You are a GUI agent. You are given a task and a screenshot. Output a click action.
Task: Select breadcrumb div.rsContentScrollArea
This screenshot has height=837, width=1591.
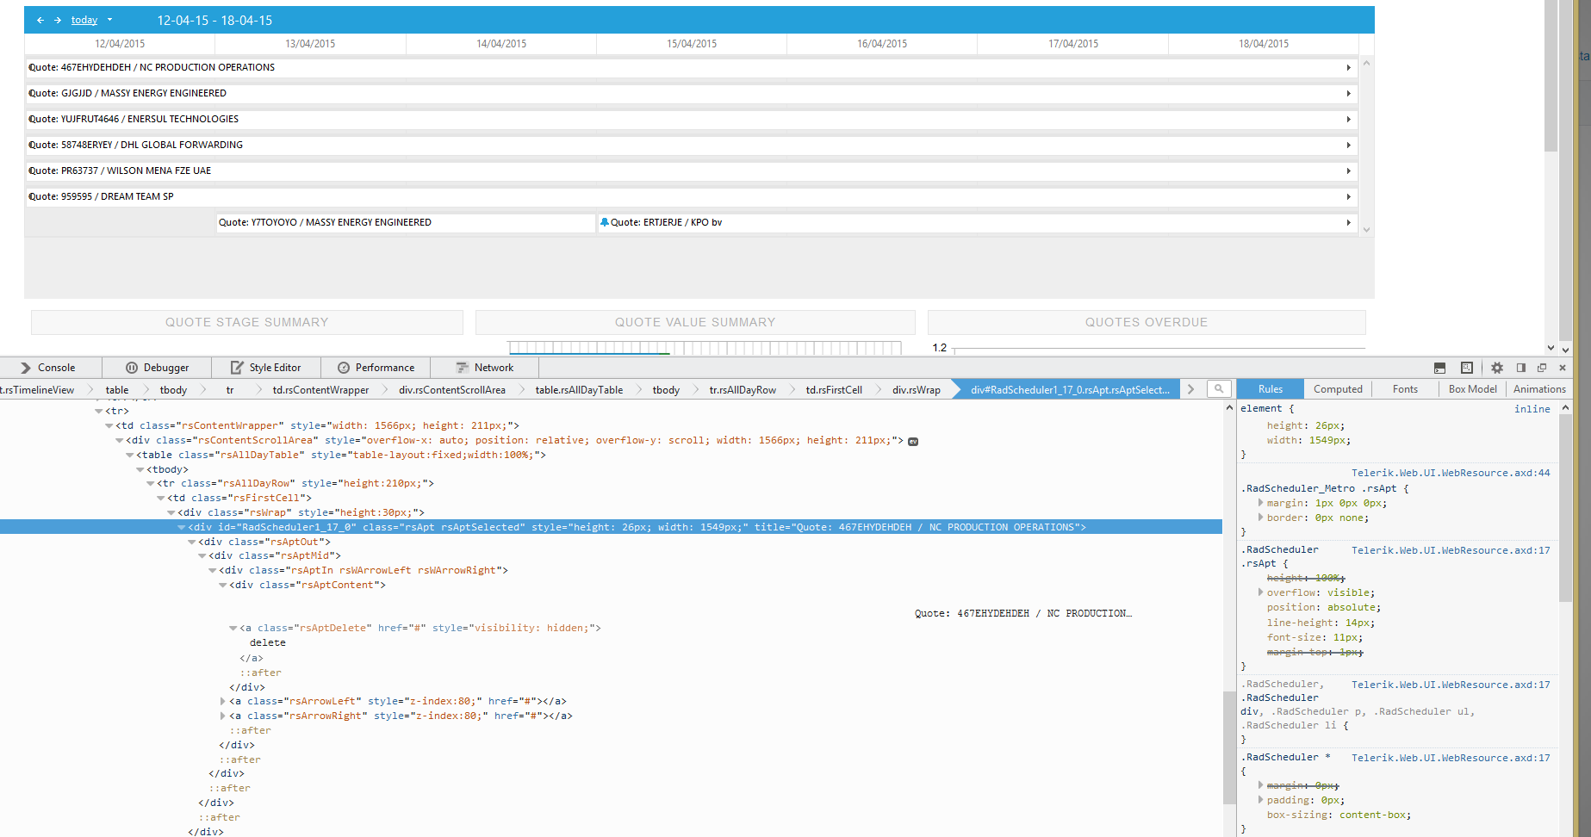[x=451, y=390]
